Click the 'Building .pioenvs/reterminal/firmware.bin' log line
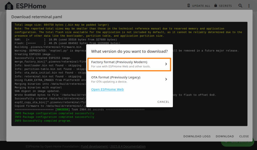The width and height of the screenshot is (257, 150). [48, 47]
